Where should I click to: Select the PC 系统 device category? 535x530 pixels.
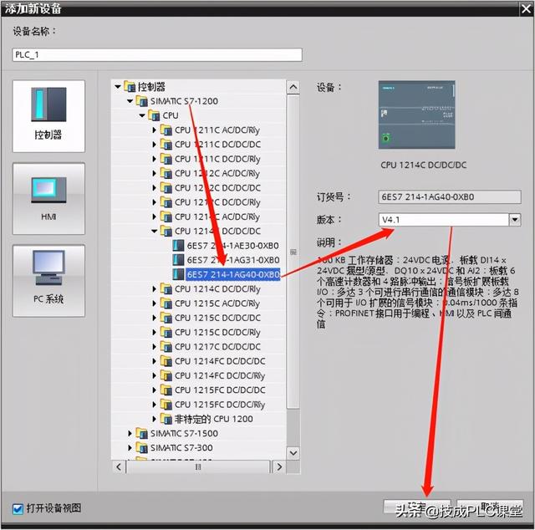click(x=48, y=281)
